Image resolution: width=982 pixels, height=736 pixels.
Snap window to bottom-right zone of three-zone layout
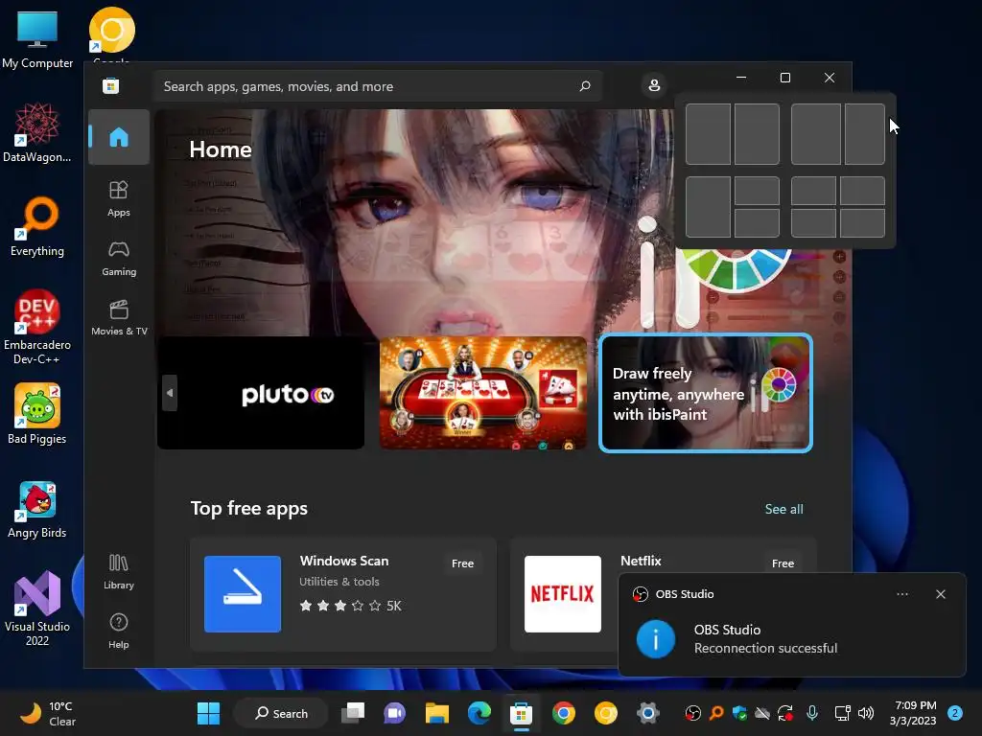[x=757, y=223]
